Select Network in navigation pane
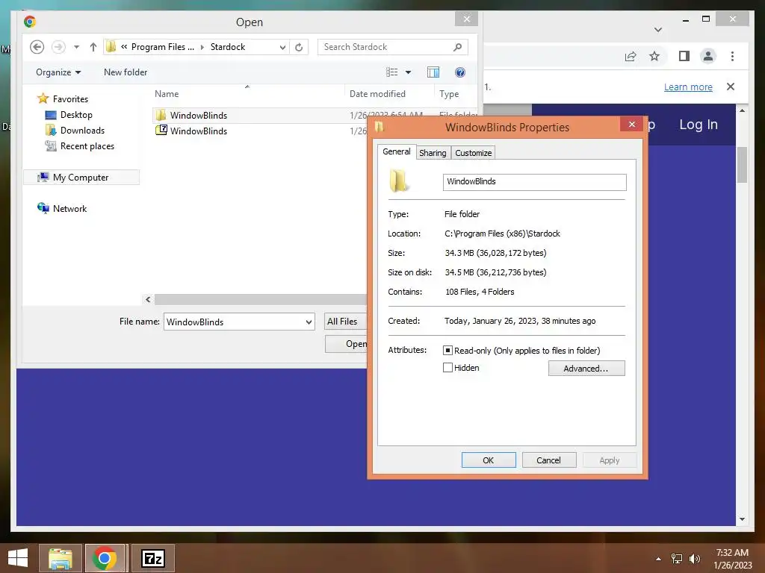 pos(62,209)
